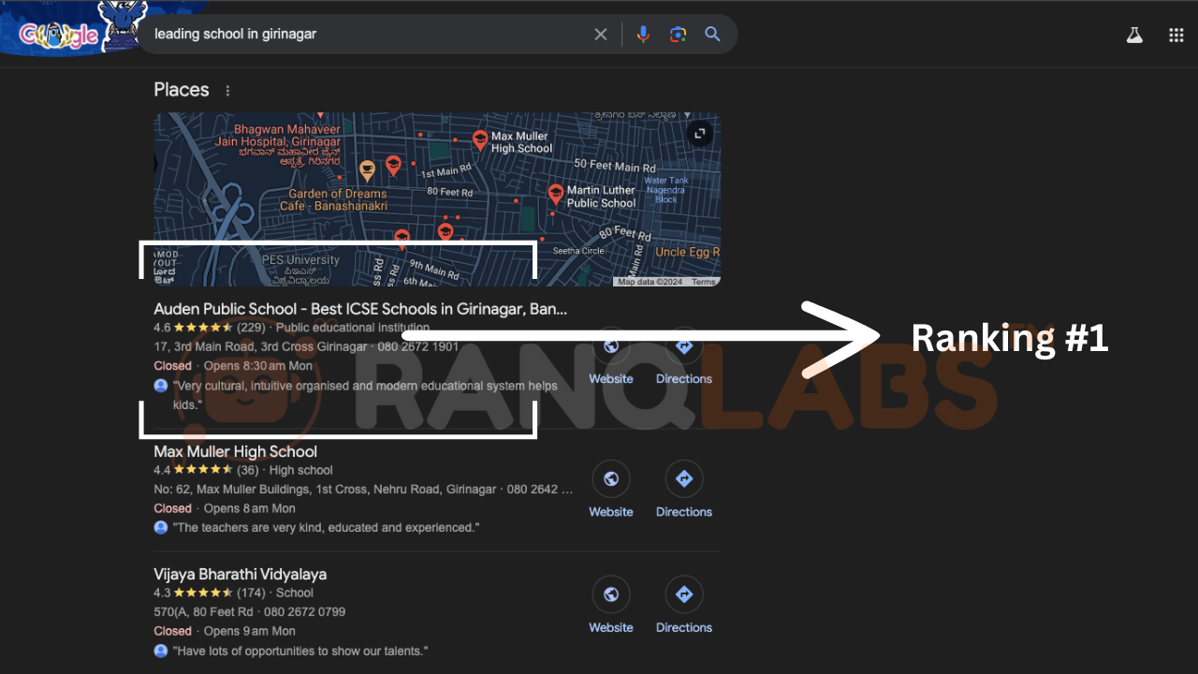Open Auden Public School listing
The image size is (1198, 674).
tap(360, 309)
